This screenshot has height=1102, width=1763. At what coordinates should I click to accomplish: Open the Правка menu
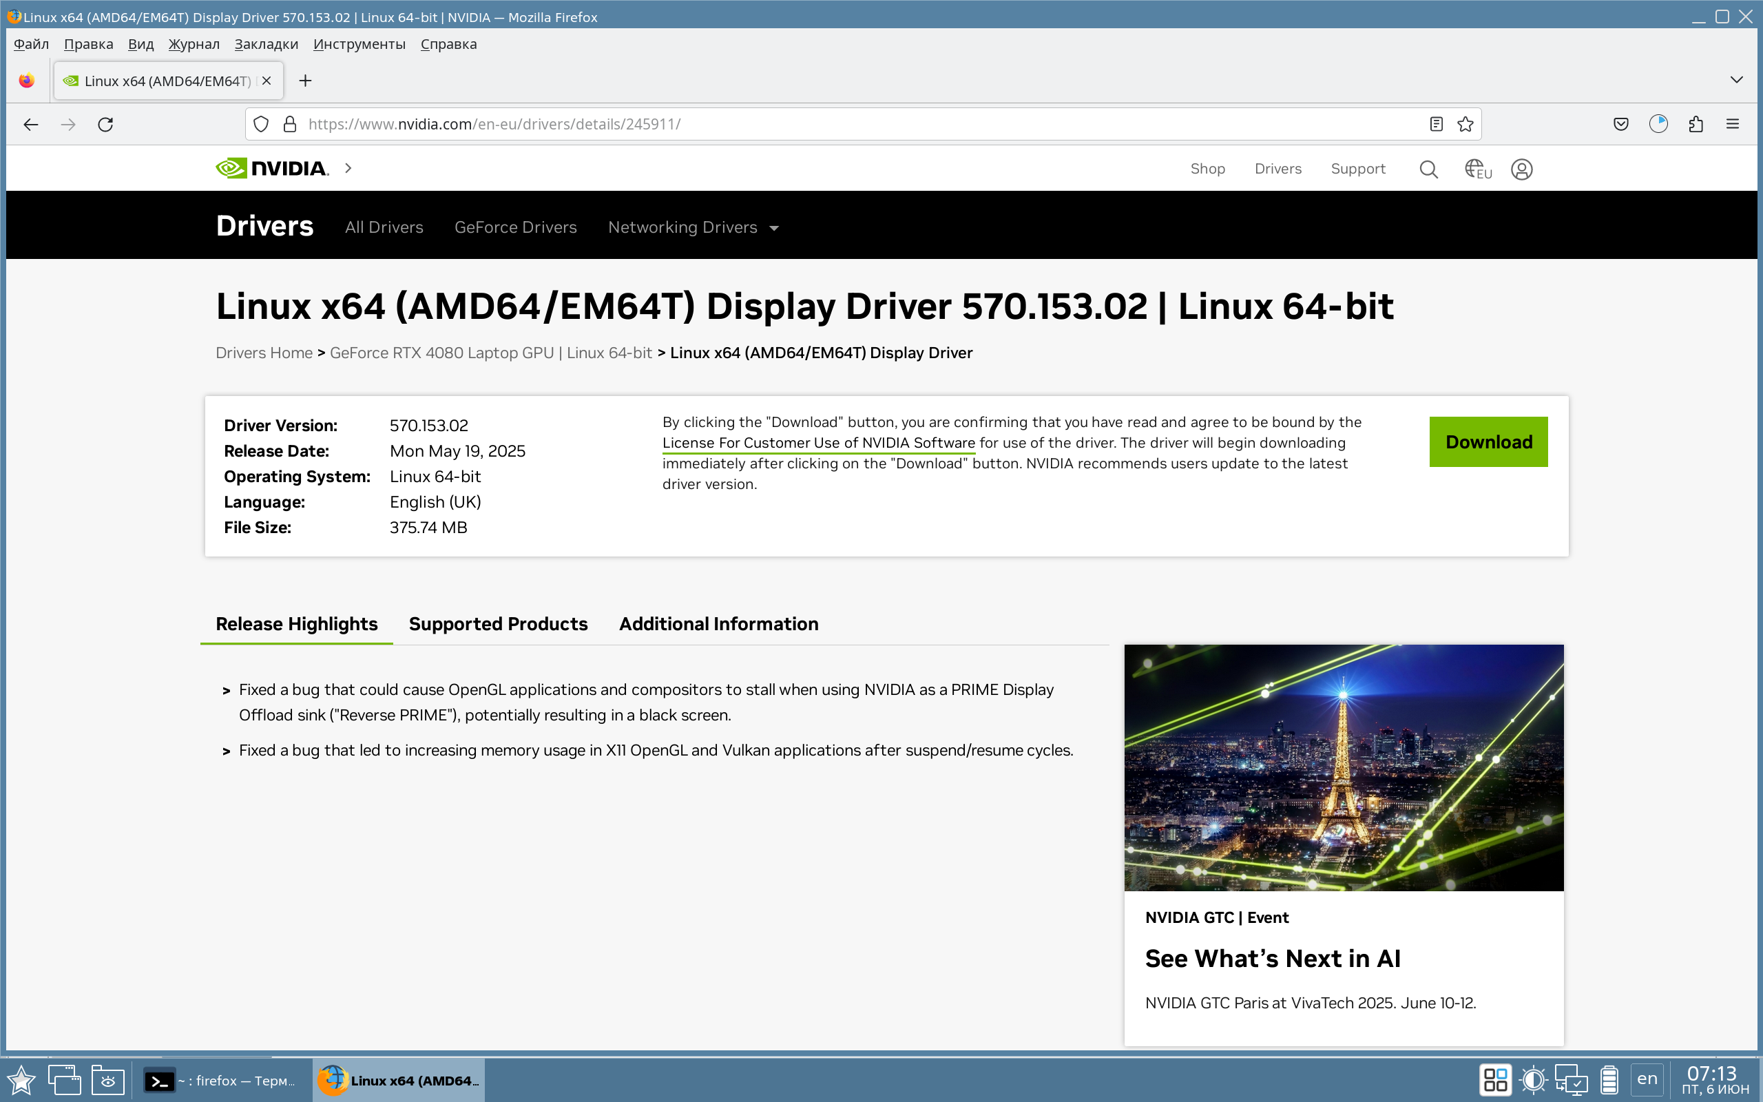[88, 43]
